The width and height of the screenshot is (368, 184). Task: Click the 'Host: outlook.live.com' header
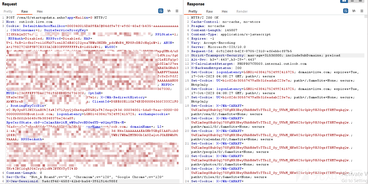[x=29, y=22]
